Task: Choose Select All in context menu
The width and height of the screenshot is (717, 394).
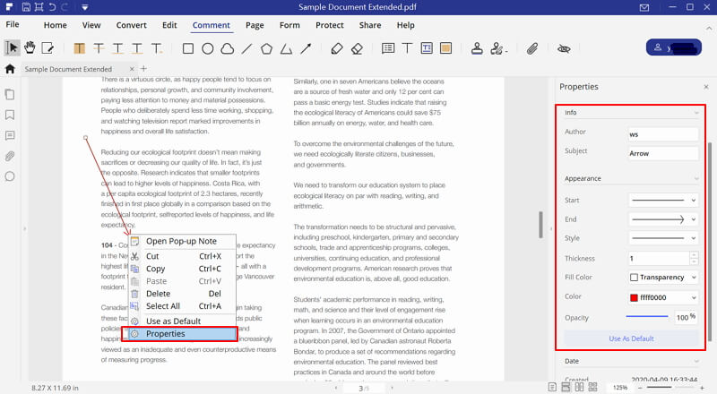Action: point(183,306)
